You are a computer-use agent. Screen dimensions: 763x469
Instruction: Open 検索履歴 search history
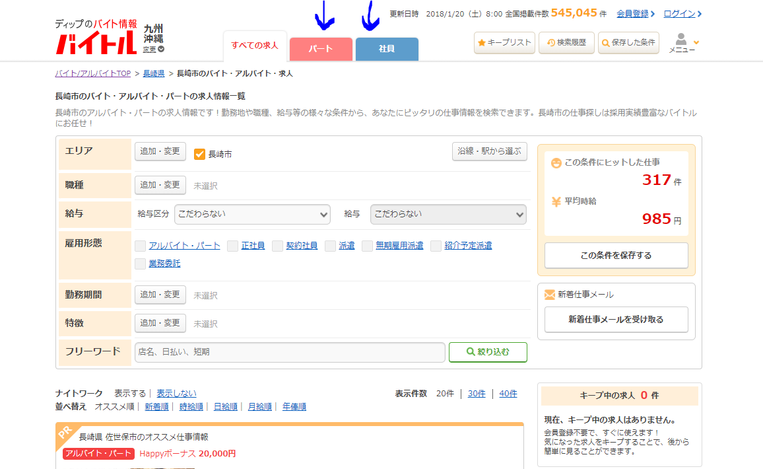point(566,42)
